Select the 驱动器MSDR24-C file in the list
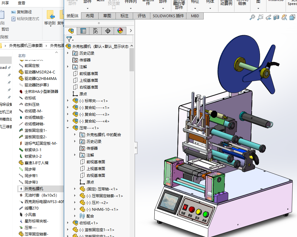 pos(40,72)
